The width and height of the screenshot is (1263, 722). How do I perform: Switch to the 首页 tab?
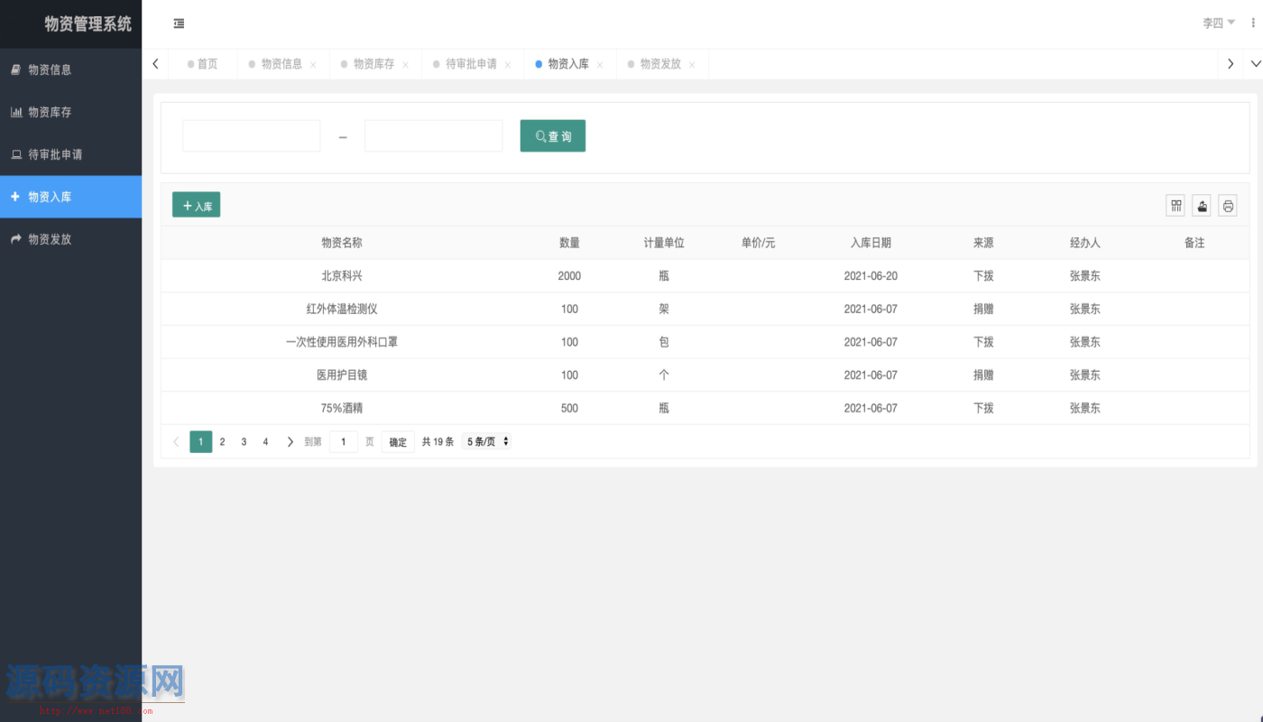(x=203, y=64)
